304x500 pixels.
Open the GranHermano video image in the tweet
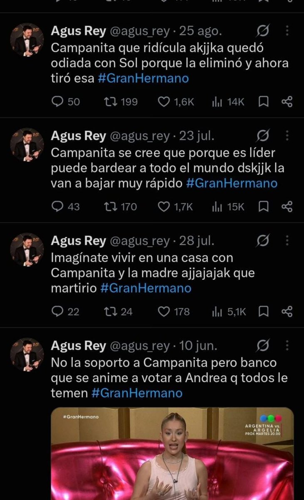point(172,454)
